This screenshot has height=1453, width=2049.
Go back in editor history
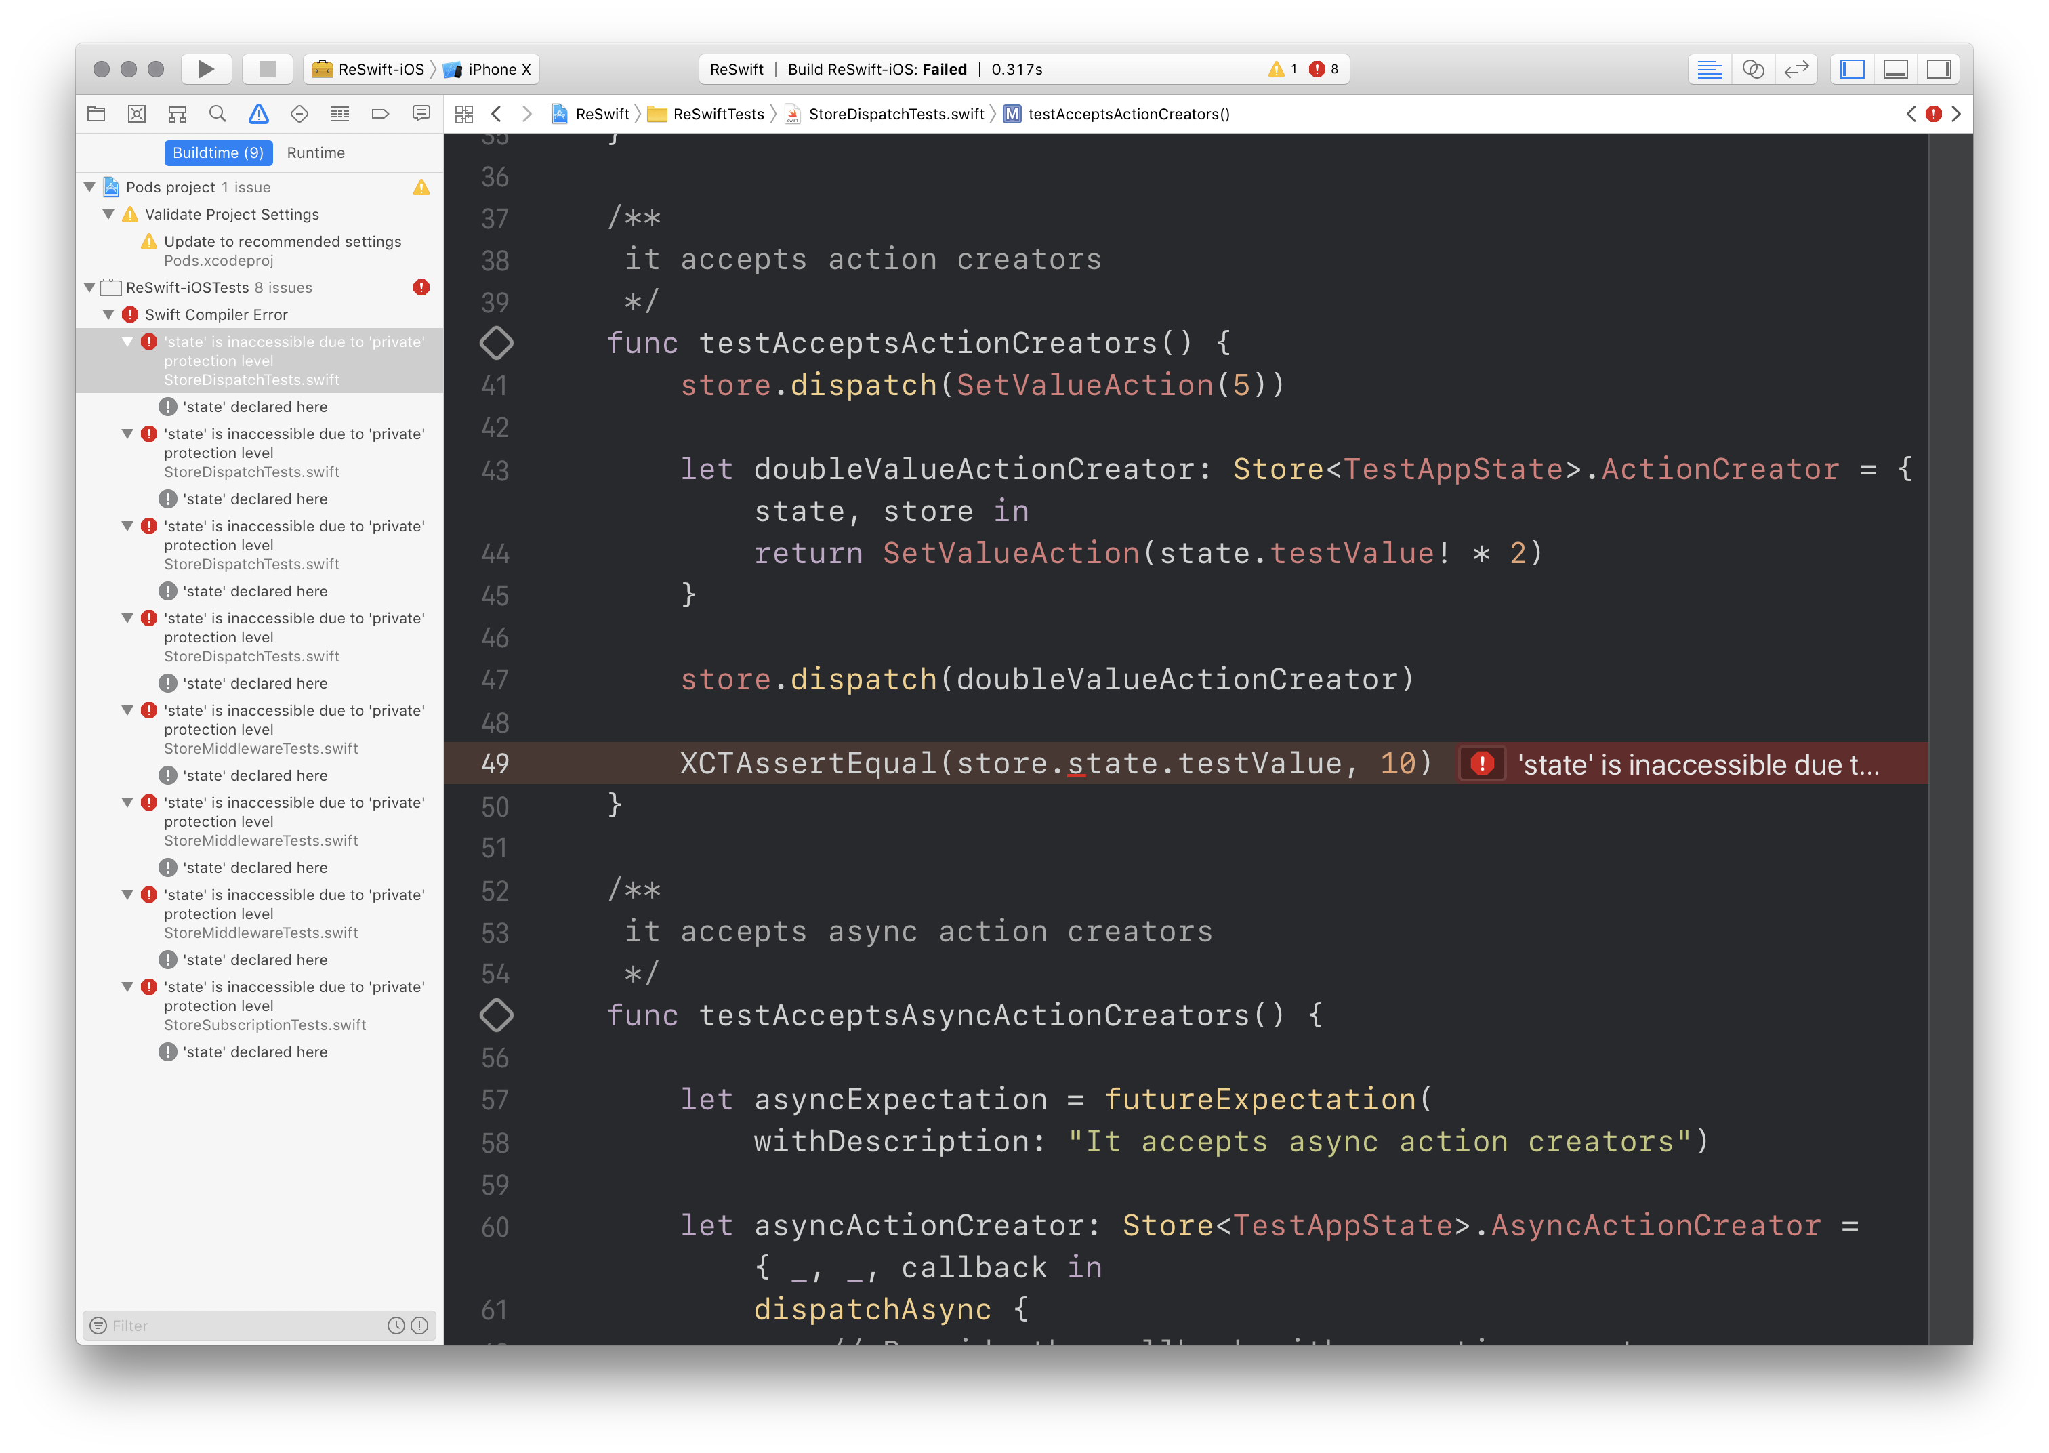coord(497,114)
